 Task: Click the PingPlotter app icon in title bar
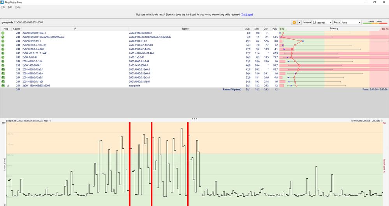2,2
